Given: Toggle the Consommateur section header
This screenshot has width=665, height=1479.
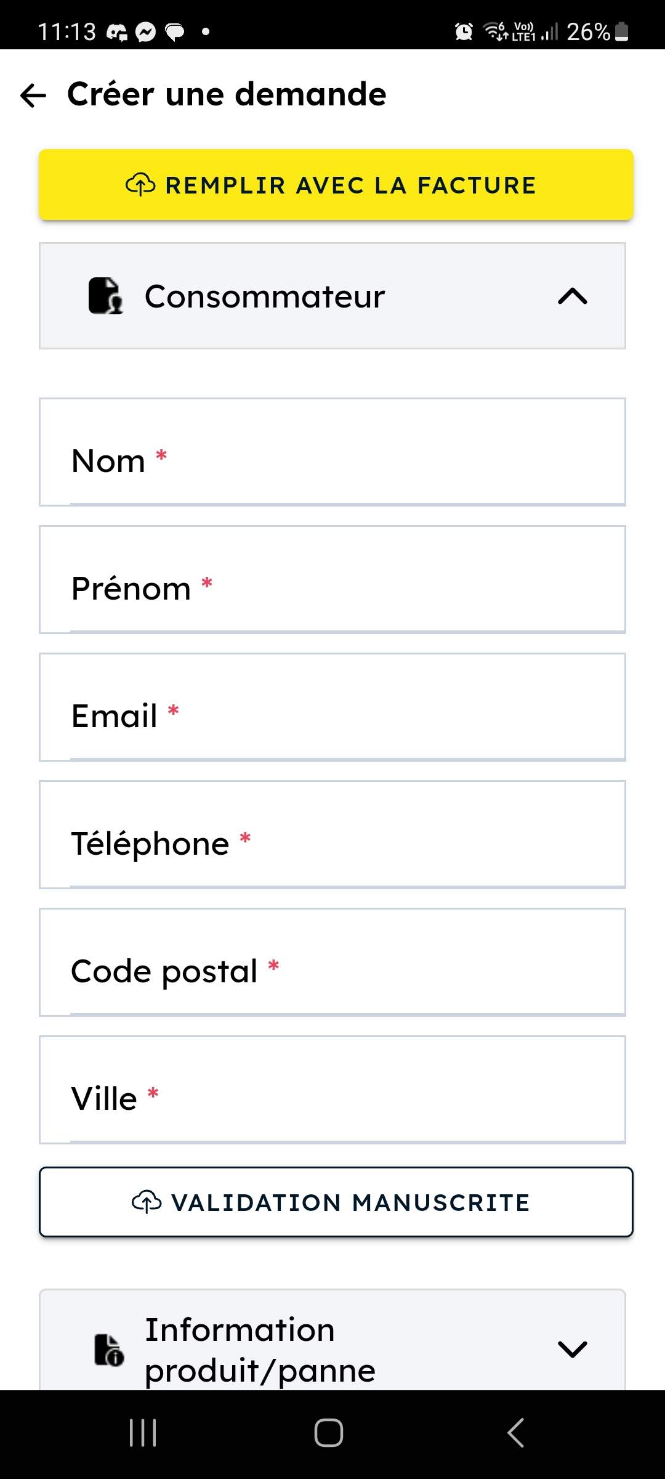Looking at the screenshot, I should (x=332, y=296).
